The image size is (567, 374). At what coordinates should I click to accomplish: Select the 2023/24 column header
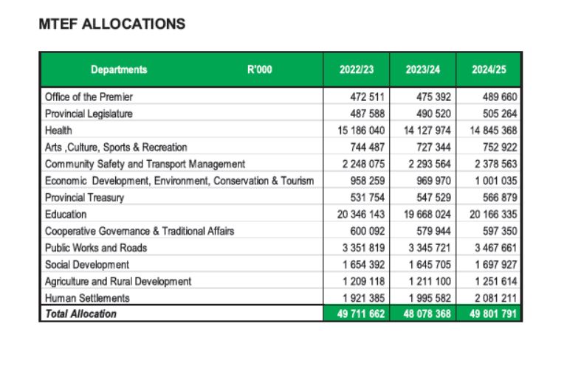(423, 69)
